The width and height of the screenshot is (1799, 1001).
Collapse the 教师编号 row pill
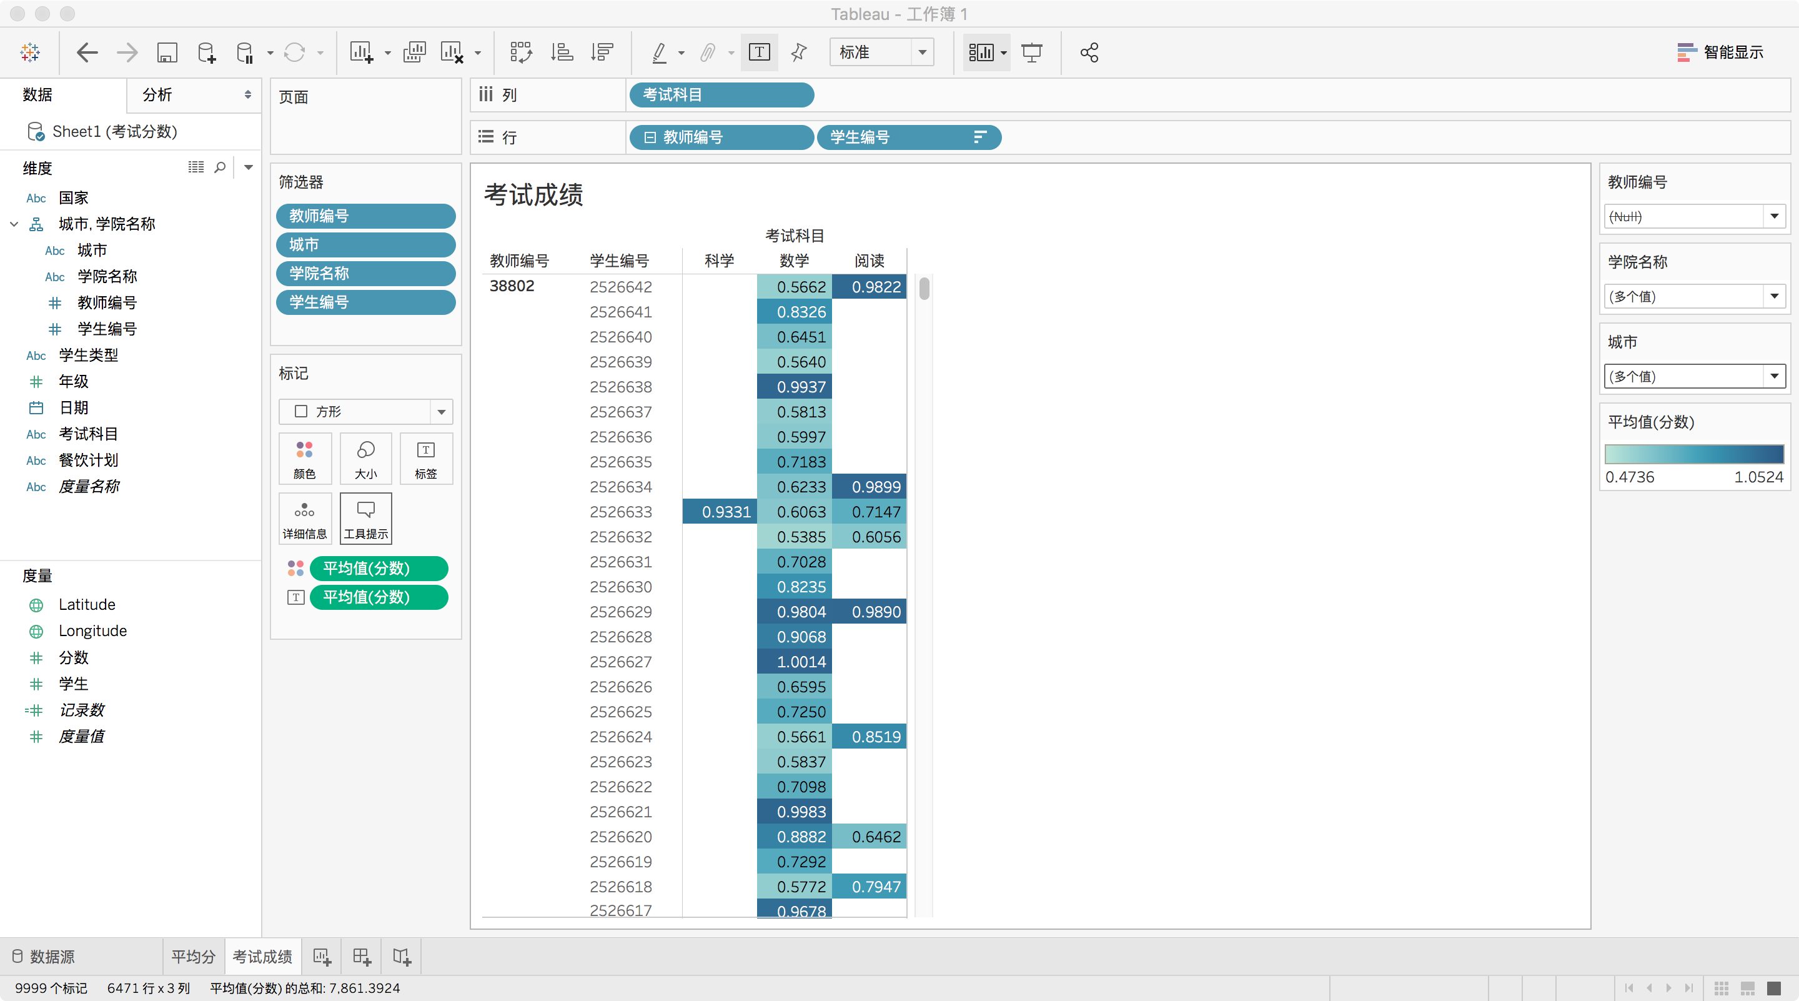(x=650, y=137)
